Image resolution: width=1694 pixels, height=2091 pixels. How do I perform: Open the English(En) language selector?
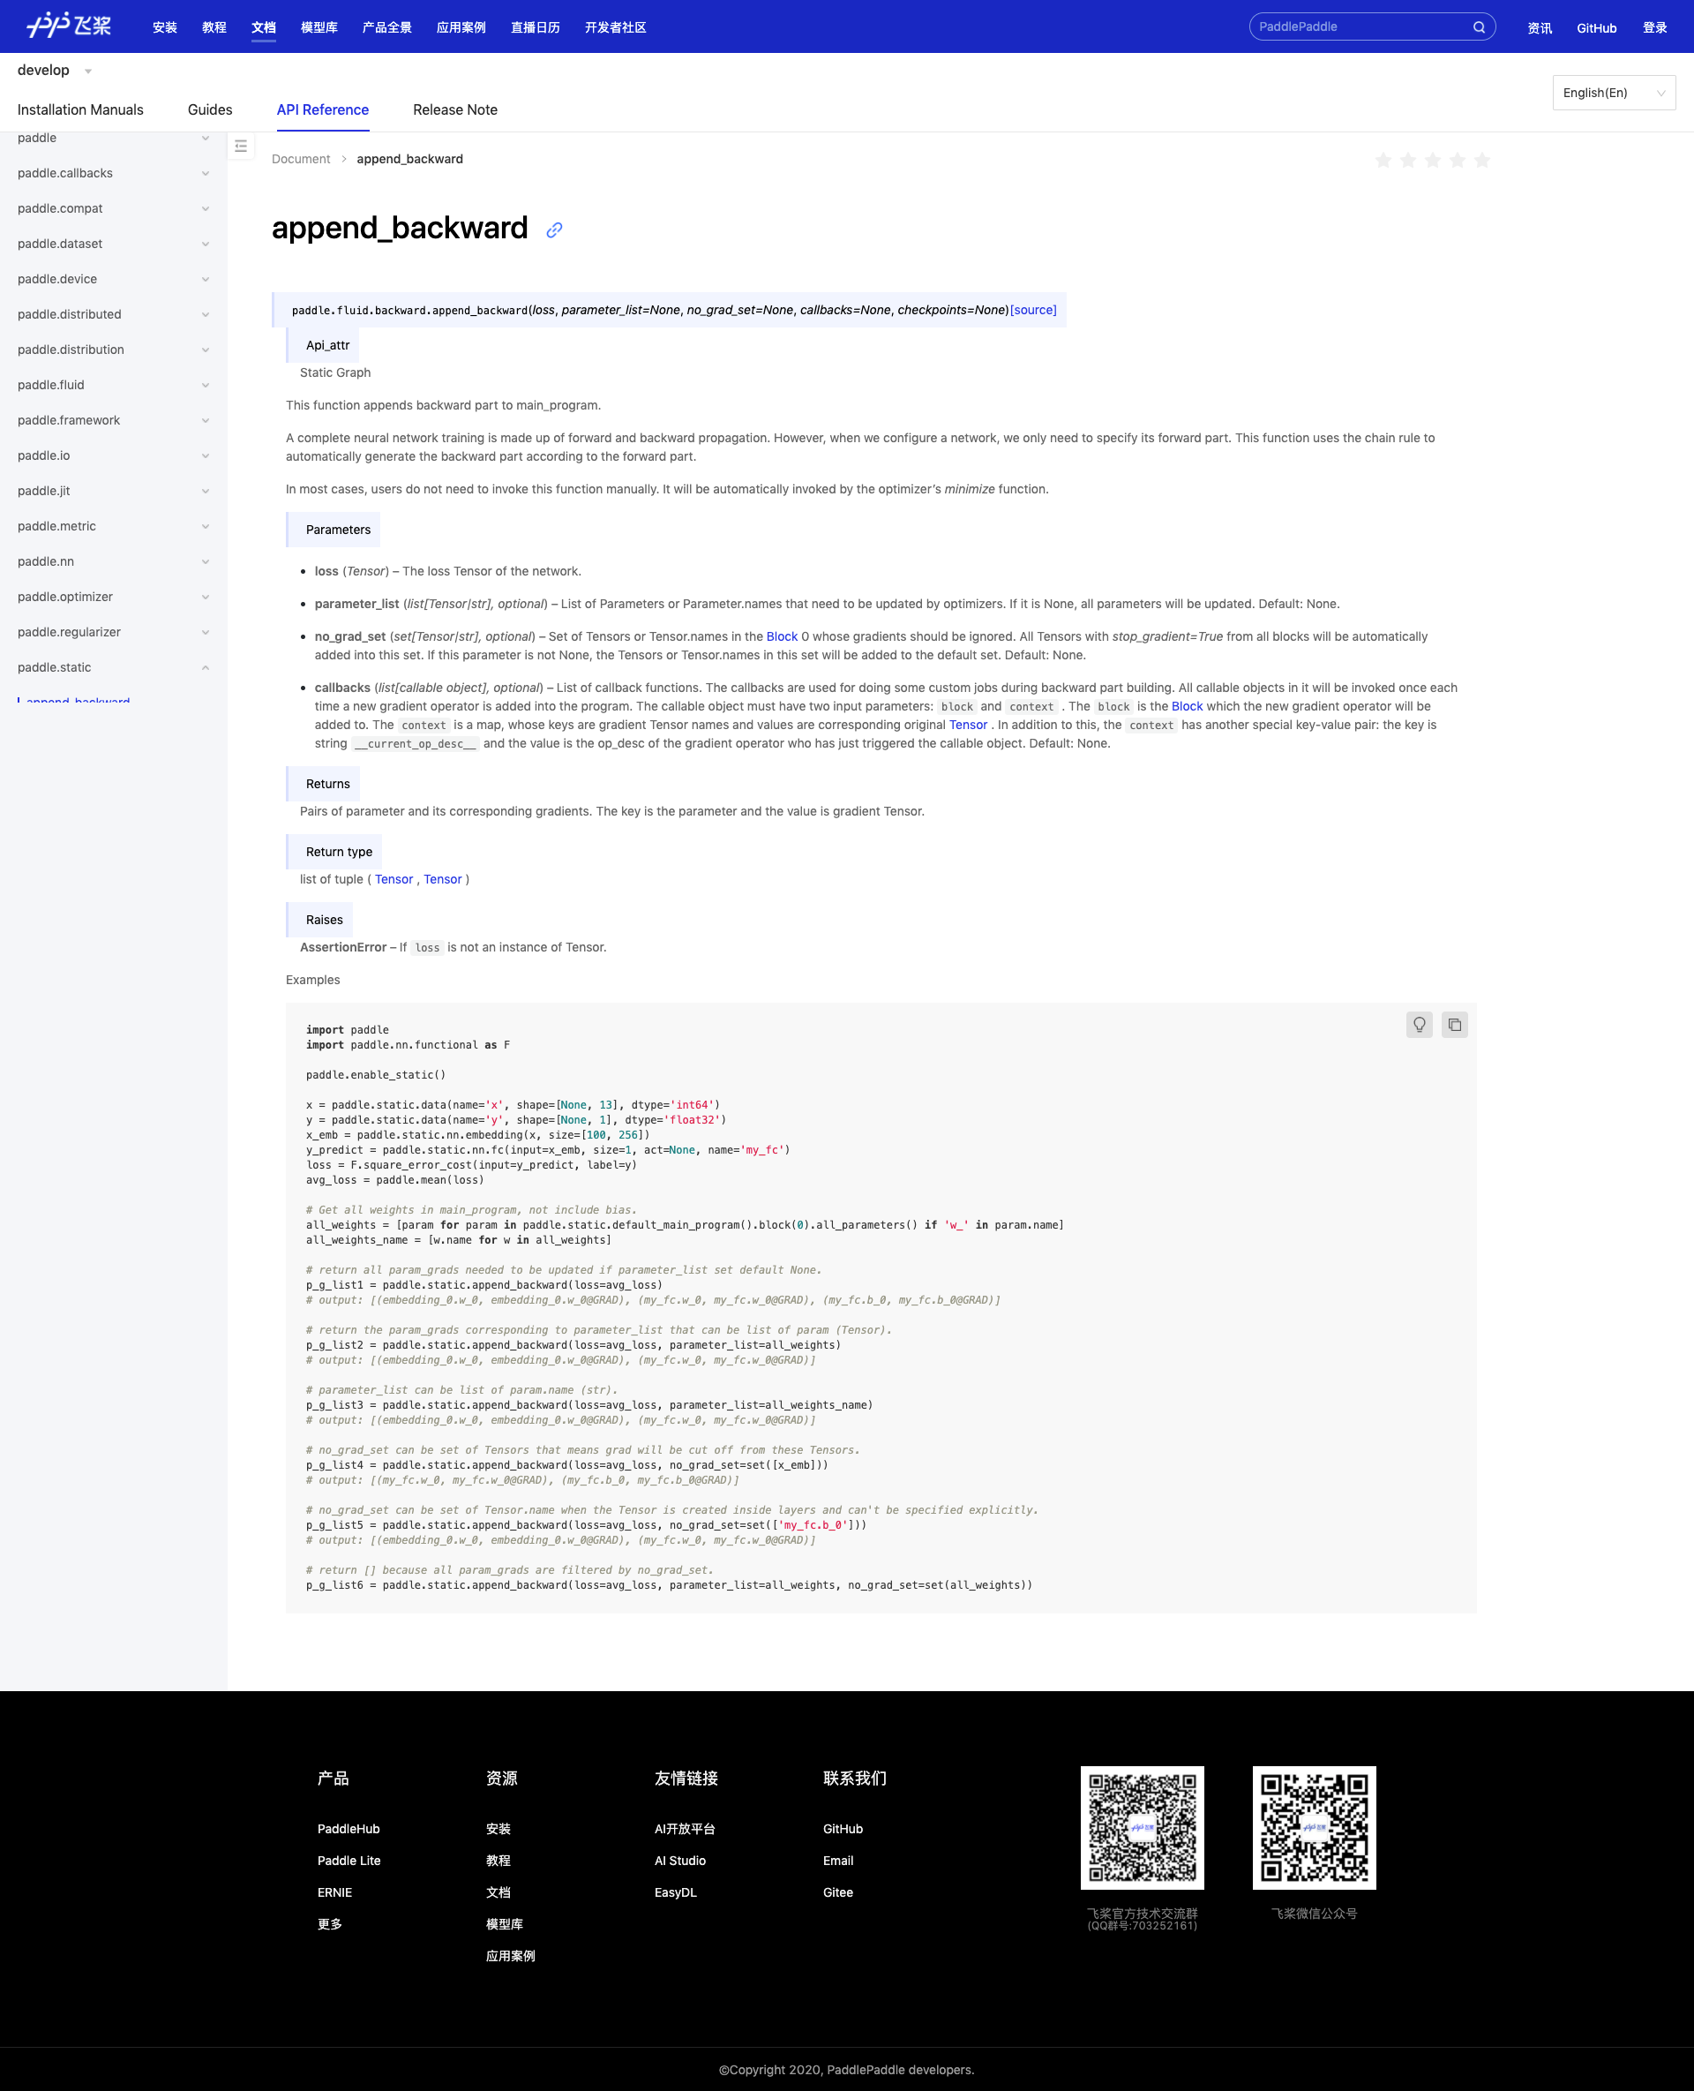click(1613, 93)
